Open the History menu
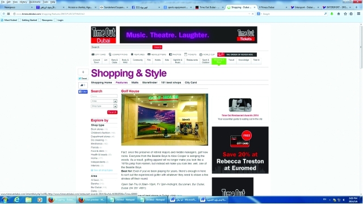 tap(23, 2)
